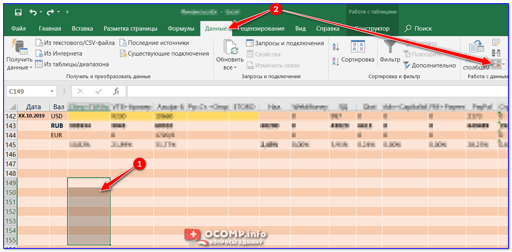Click the USD currency cell
The width and height of the screenshot is (512, 252).
(59, 116)
